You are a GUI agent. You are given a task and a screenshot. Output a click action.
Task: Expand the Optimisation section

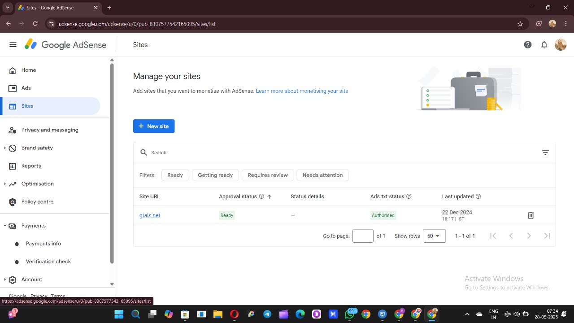(x=5, y=184)
